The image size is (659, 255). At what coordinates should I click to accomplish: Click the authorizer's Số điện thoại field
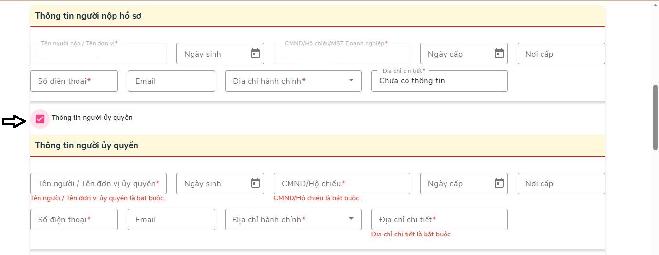(x=74, y=219)
